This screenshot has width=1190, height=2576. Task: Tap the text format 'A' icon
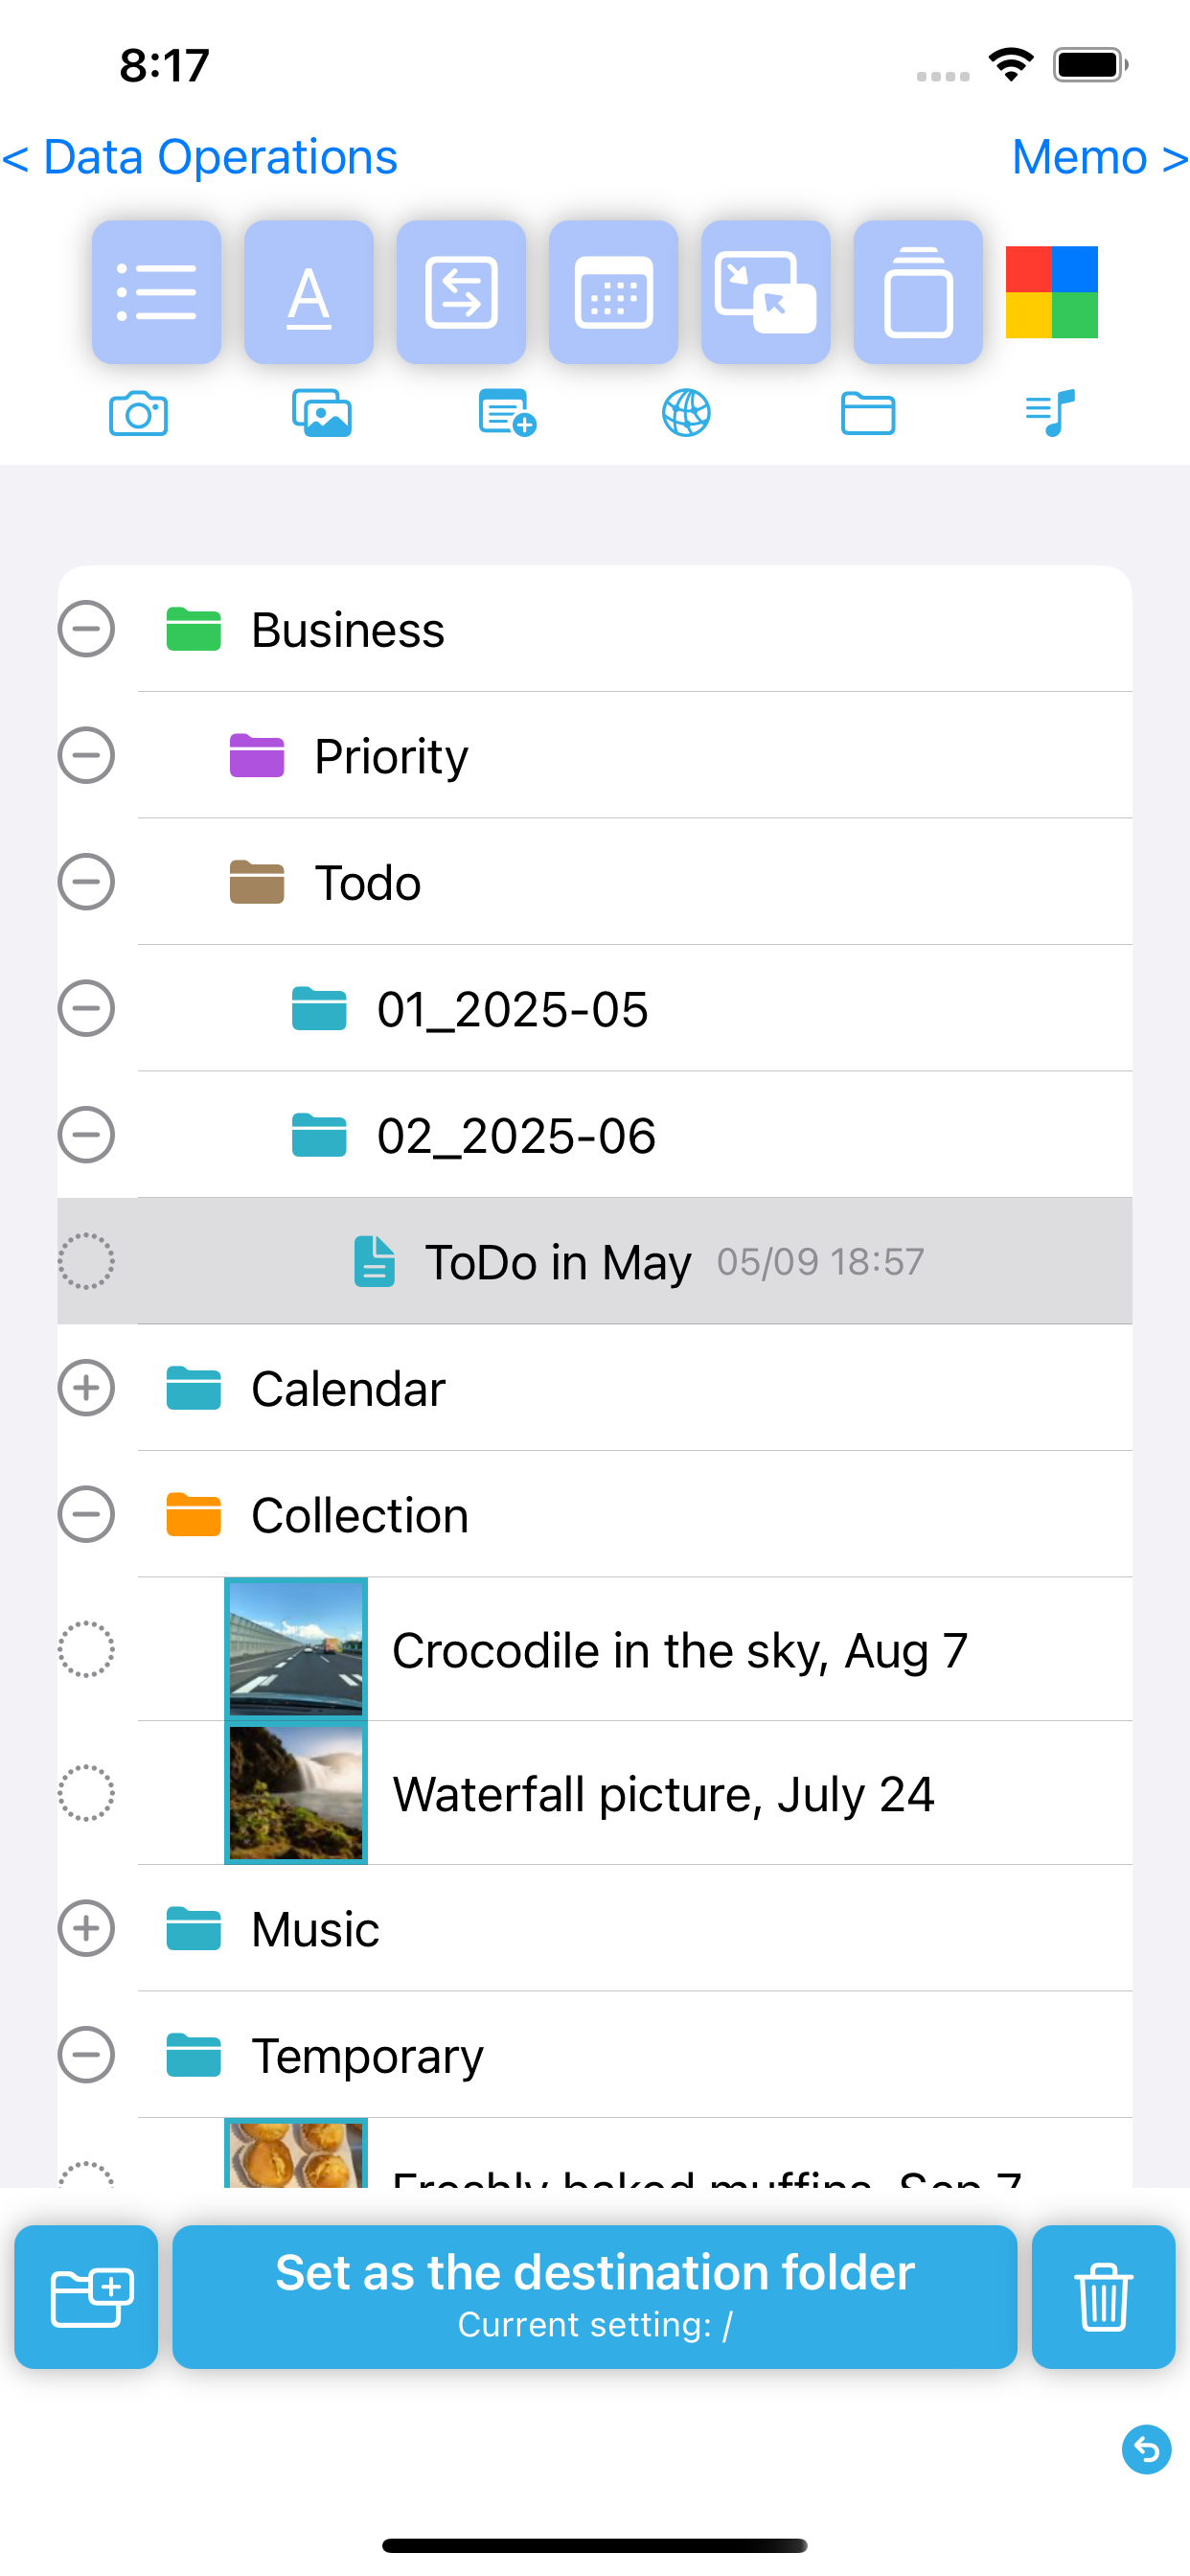pos(309,292)
